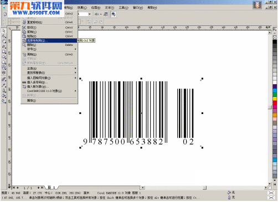This screenshot has height=202, width=278.
Task: Open the zoom level combo box arrow
Action: pos(90,14)
